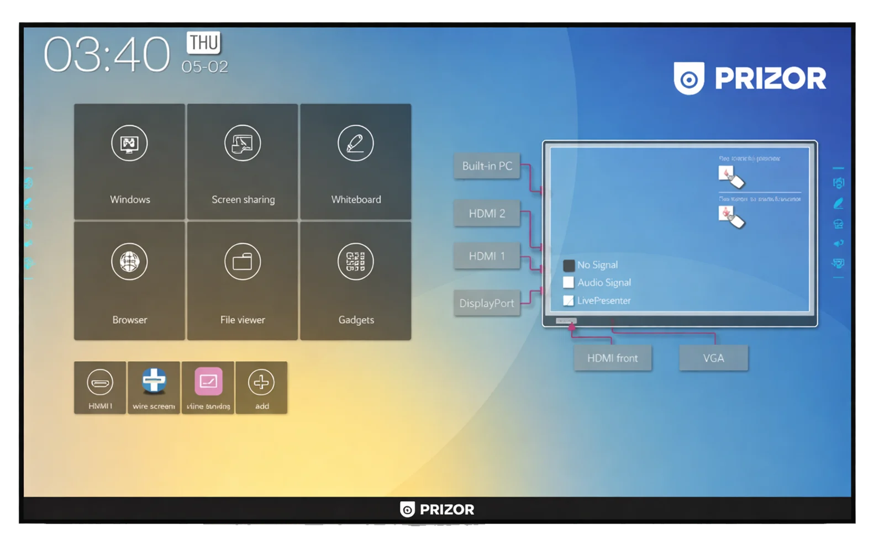The image size is (884, 534).
Task: Open the wire screen shortcut
Action: click(x=154, y=388)
